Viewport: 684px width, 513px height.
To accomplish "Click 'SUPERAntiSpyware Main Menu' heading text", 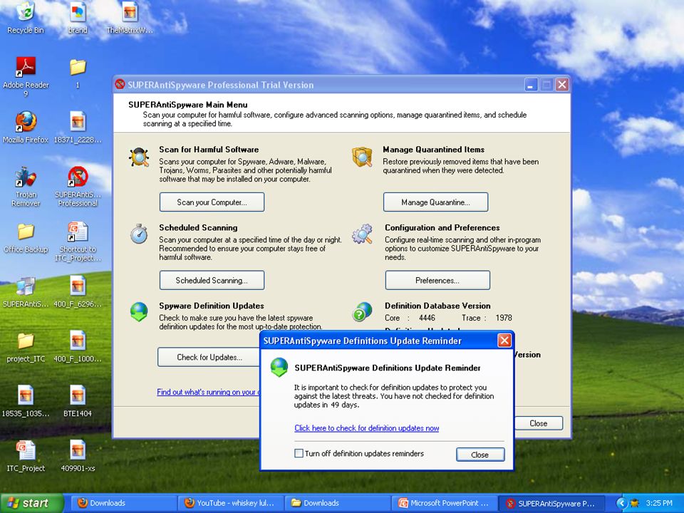I will pyautogui.click(x=187, y=105).
